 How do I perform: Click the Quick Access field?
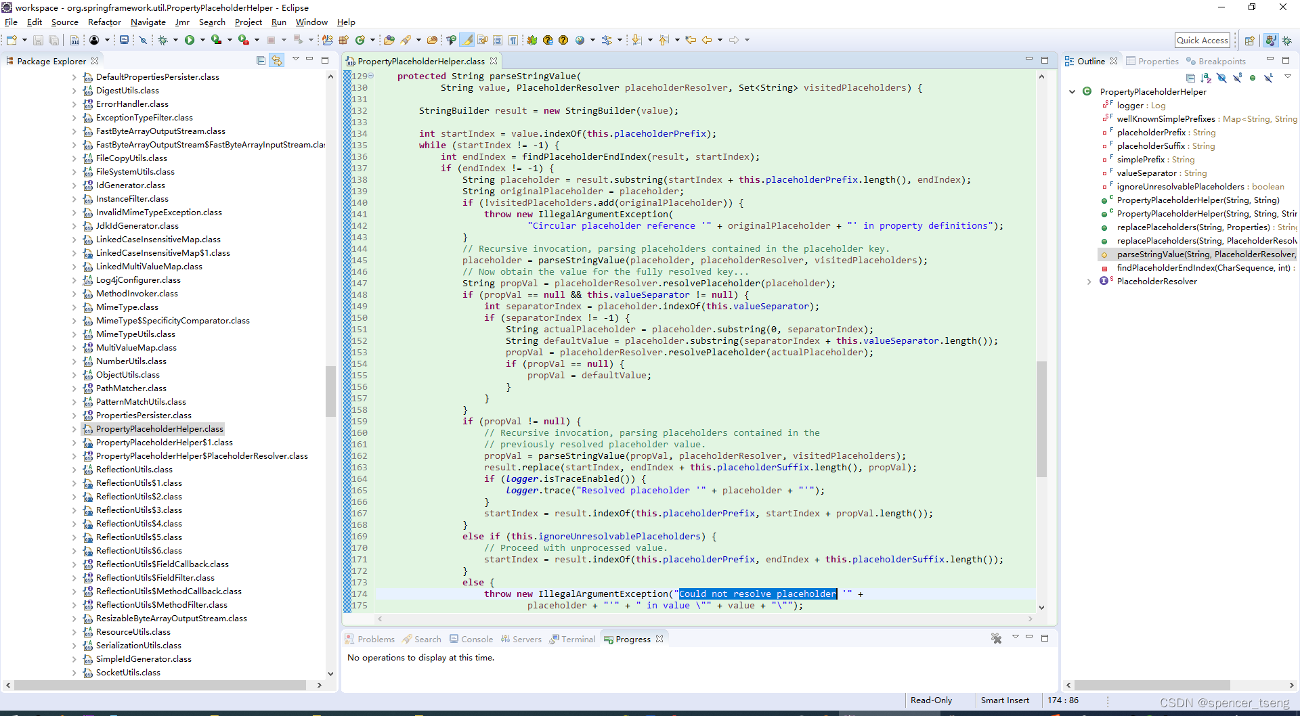(1202, 39)
